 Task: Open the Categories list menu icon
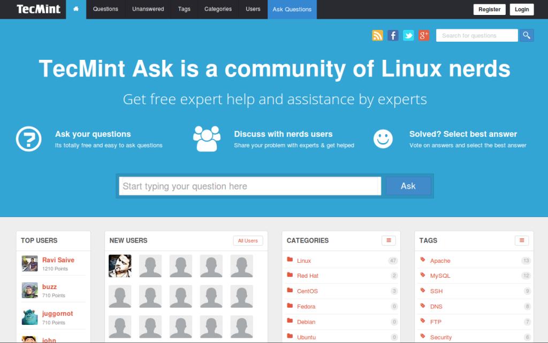coord(389,240)
